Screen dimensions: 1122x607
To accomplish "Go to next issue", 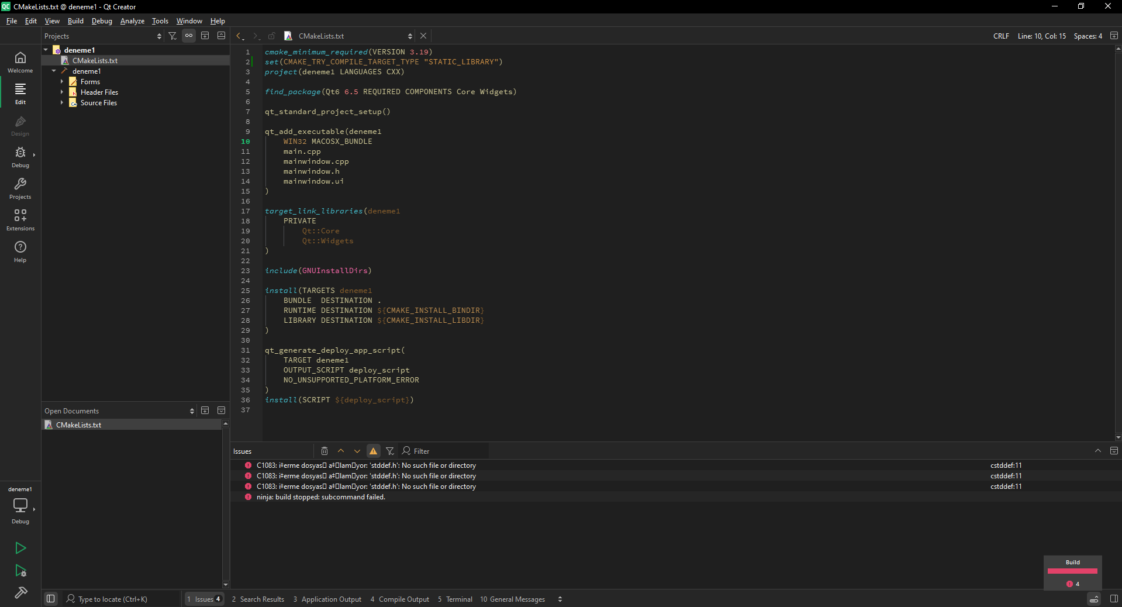I will pos(357,451).
